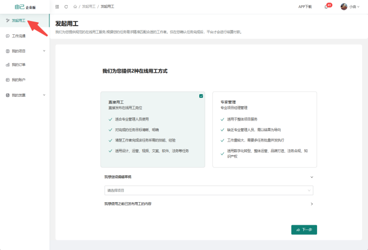Image resolution: width=368 pixels, height=250 pixels.
Task: Click the last 发起用工 breadcrumb item
Action: pyautogui.click(x=107, y=6)
